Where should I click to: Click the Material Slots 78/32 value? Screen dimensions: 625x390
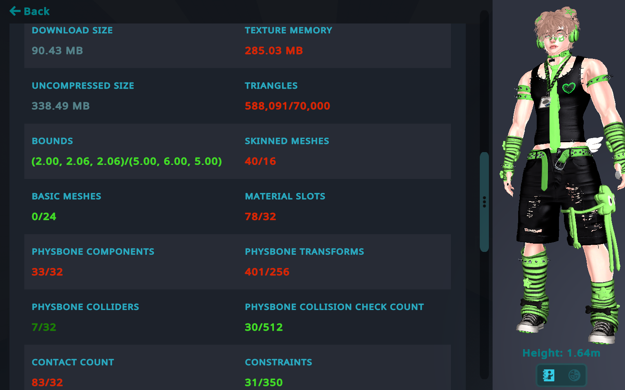(x=260, y=216)
